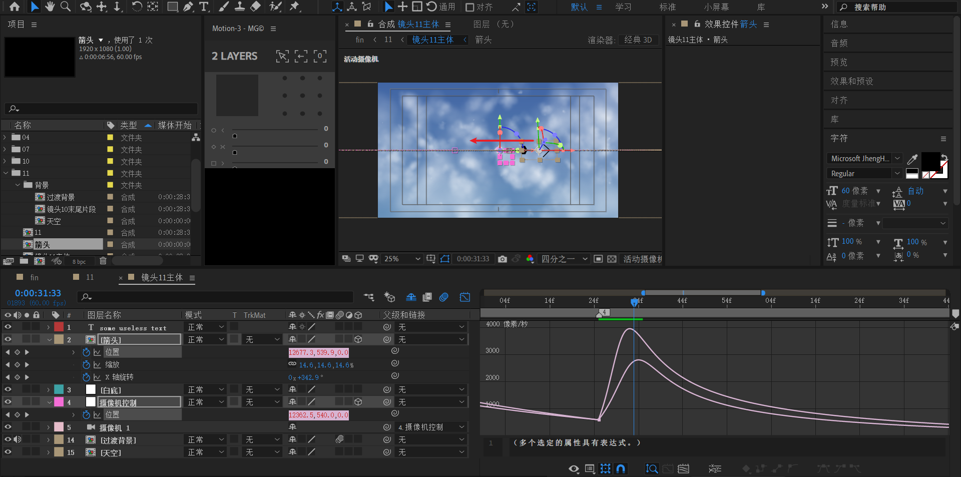The image size is (961, 477).
Task: Toggle transparency grid in viewer
Action: tap(612, 259)
